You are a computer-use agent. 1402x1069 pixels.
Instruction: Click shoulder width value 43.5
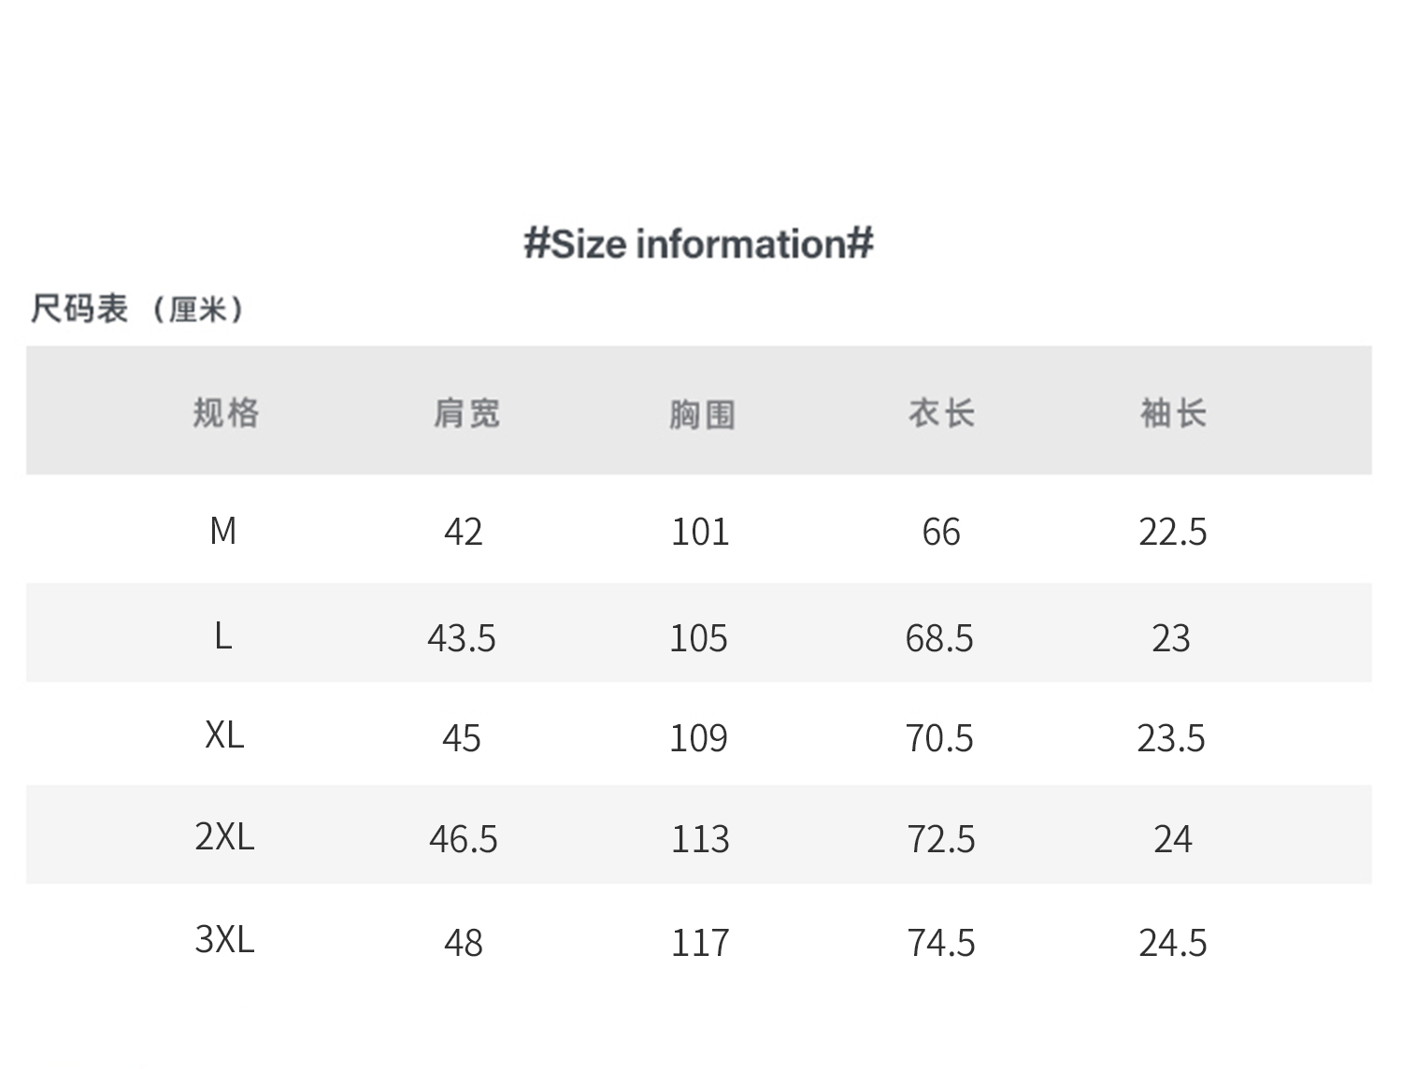(462, 638)
